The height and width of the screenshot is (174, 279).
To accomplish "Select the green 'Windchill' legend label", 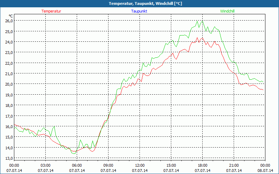I will pyautogui.click(x=227, y=11).
